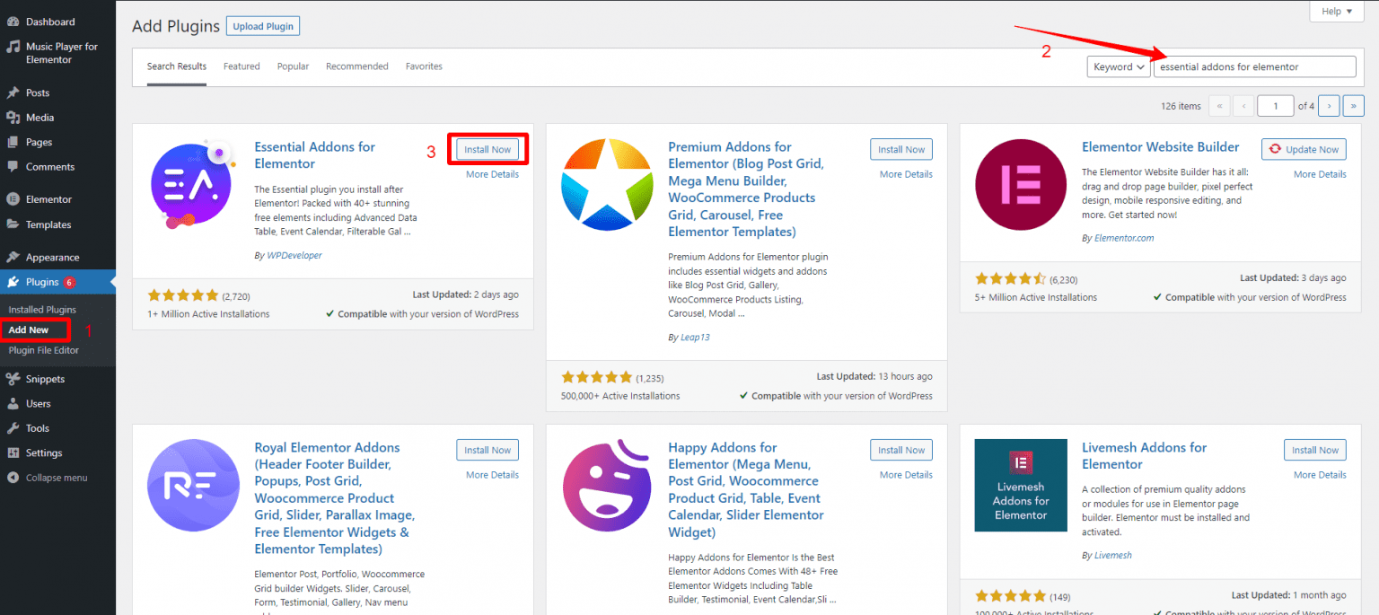Image resolution: width=1379 pixels, height=615 pixels.
Task: Install Now for Essential Addons for Elementor
Action: (x=487, y=149)
